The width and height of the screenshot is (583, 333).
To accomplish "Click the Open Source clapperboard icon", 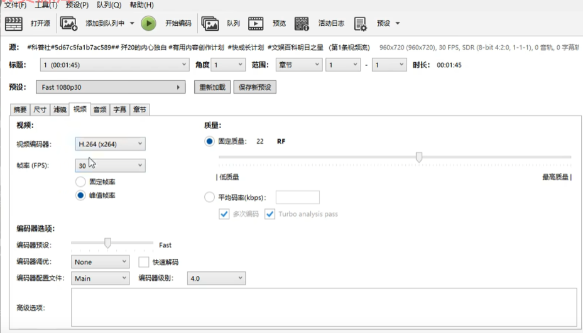I will (x=14, y=24).
